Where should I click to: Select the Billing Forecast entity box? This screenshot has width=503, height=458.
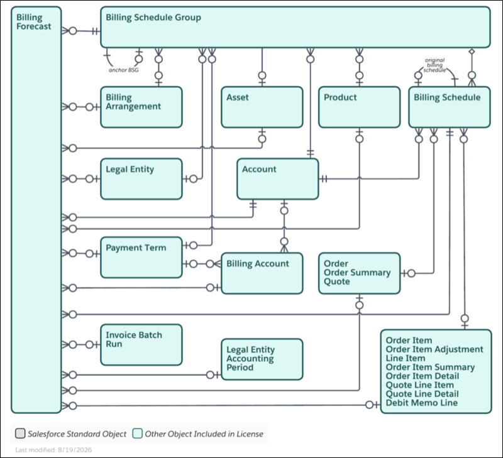tap(36, 210)
